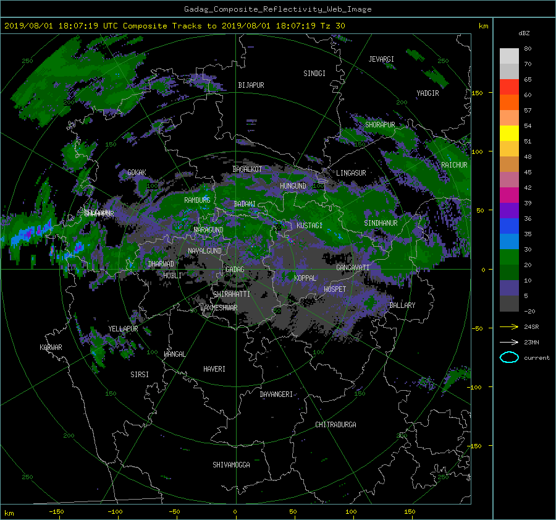Click the YELLAPUR city label
Screen dimensions: 556x520
click(123, 329)
